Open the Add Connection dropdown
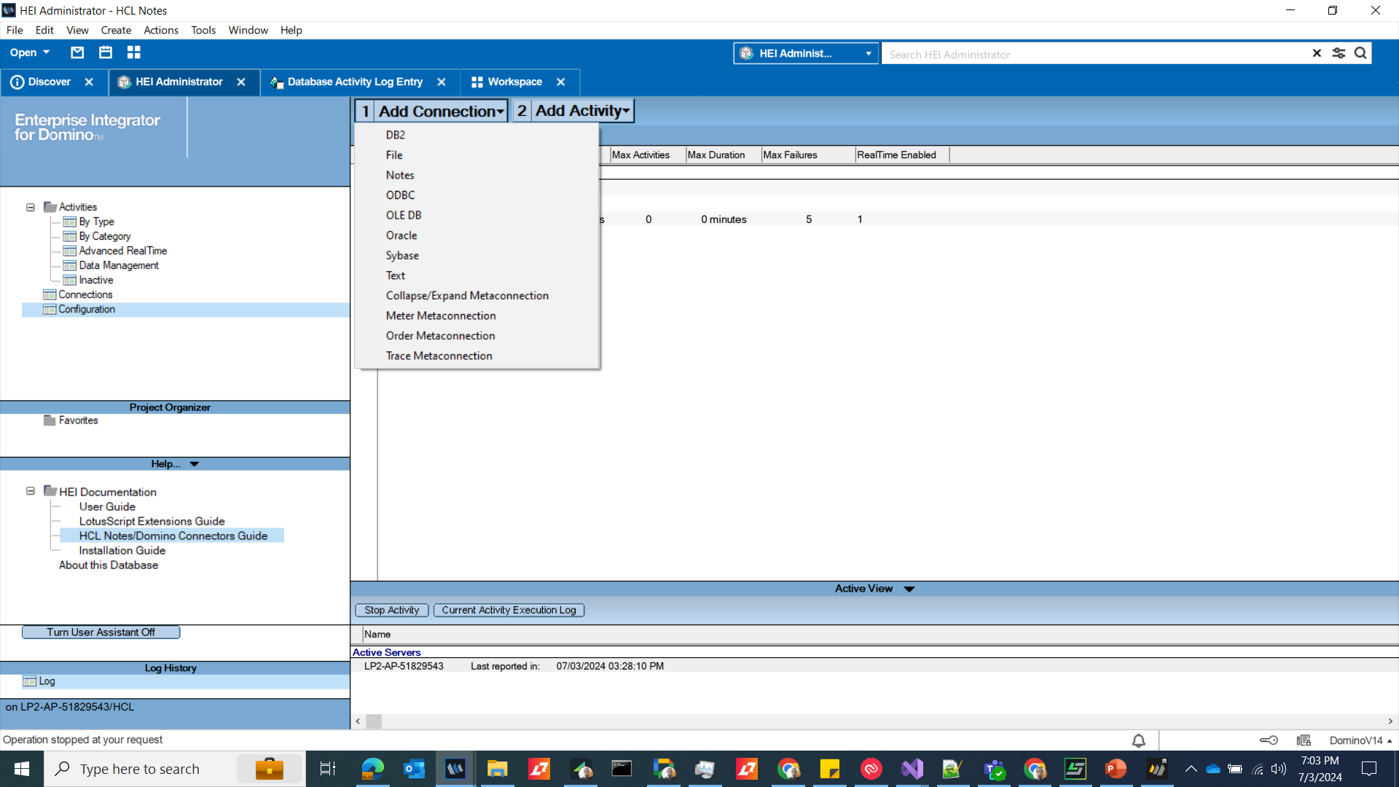This screenshot has width=1399, height=787. point(431,111)
